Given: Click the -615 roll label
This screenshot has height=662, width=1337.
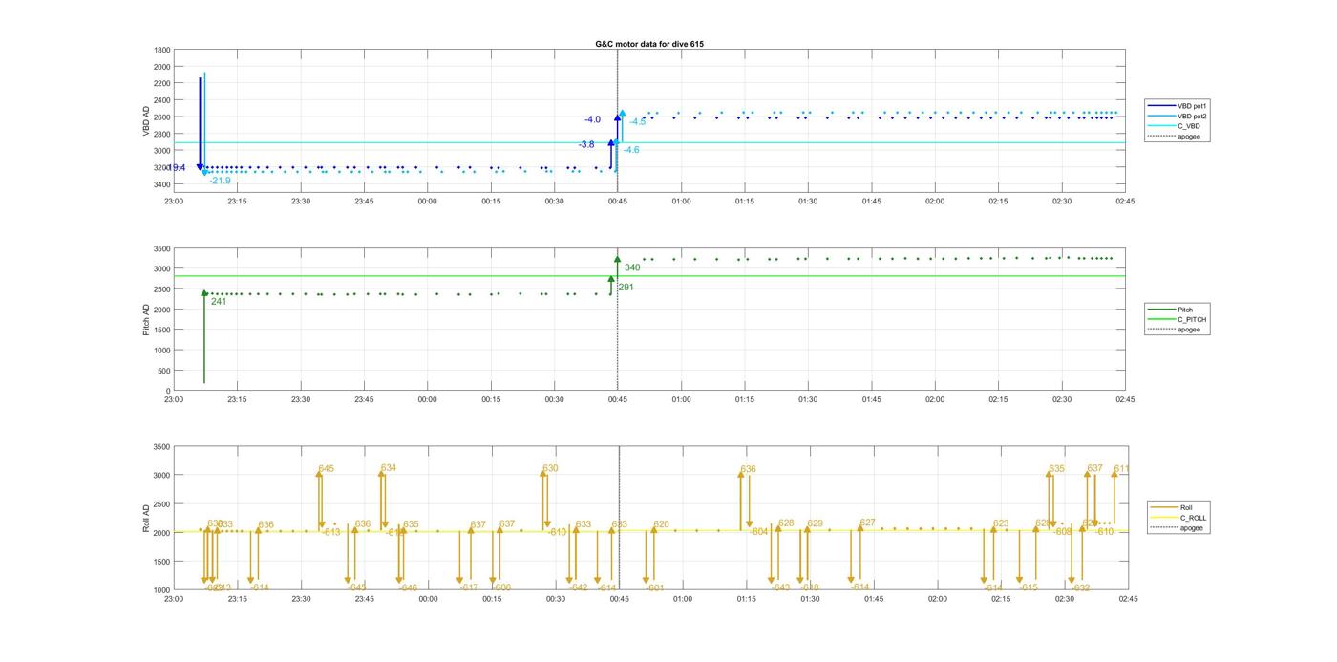Looking at the screenshot, I should click(x=1028, y=587).
